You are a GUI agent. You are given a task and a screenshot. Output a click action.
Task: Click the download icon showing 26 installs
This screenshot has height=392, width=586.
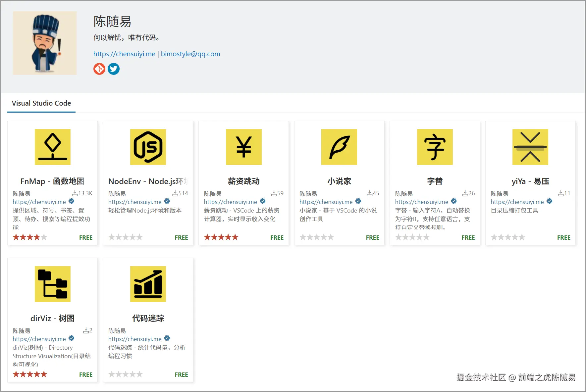pyautogui.click(x=465, y=193)
